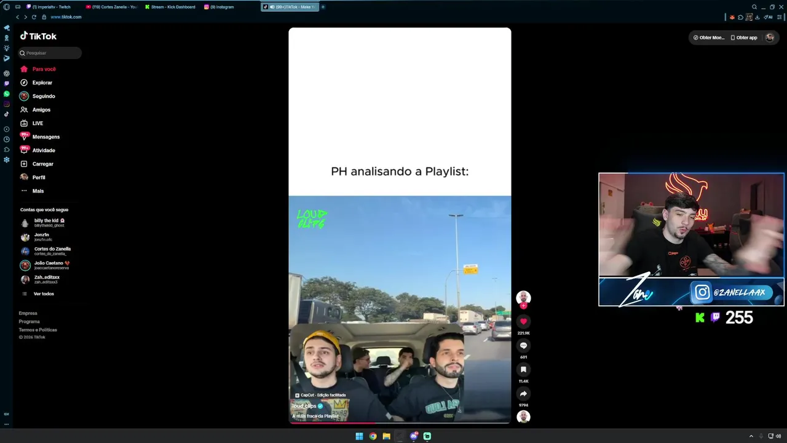Seek on the video progress bar
Screen dimensions: 787x443
click(400, 423)
